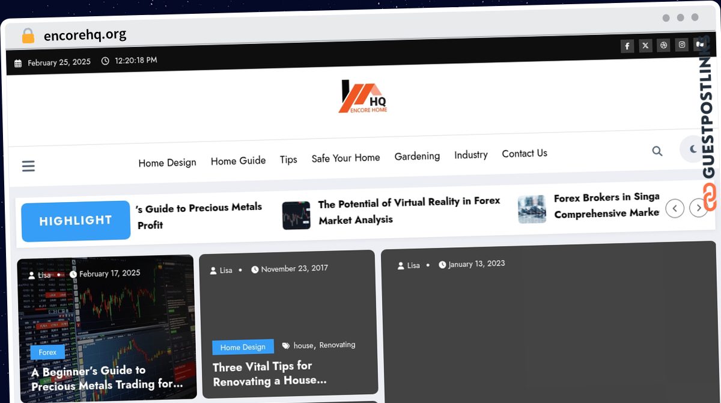Click the clock icon beside the time

tap(105, 61)
